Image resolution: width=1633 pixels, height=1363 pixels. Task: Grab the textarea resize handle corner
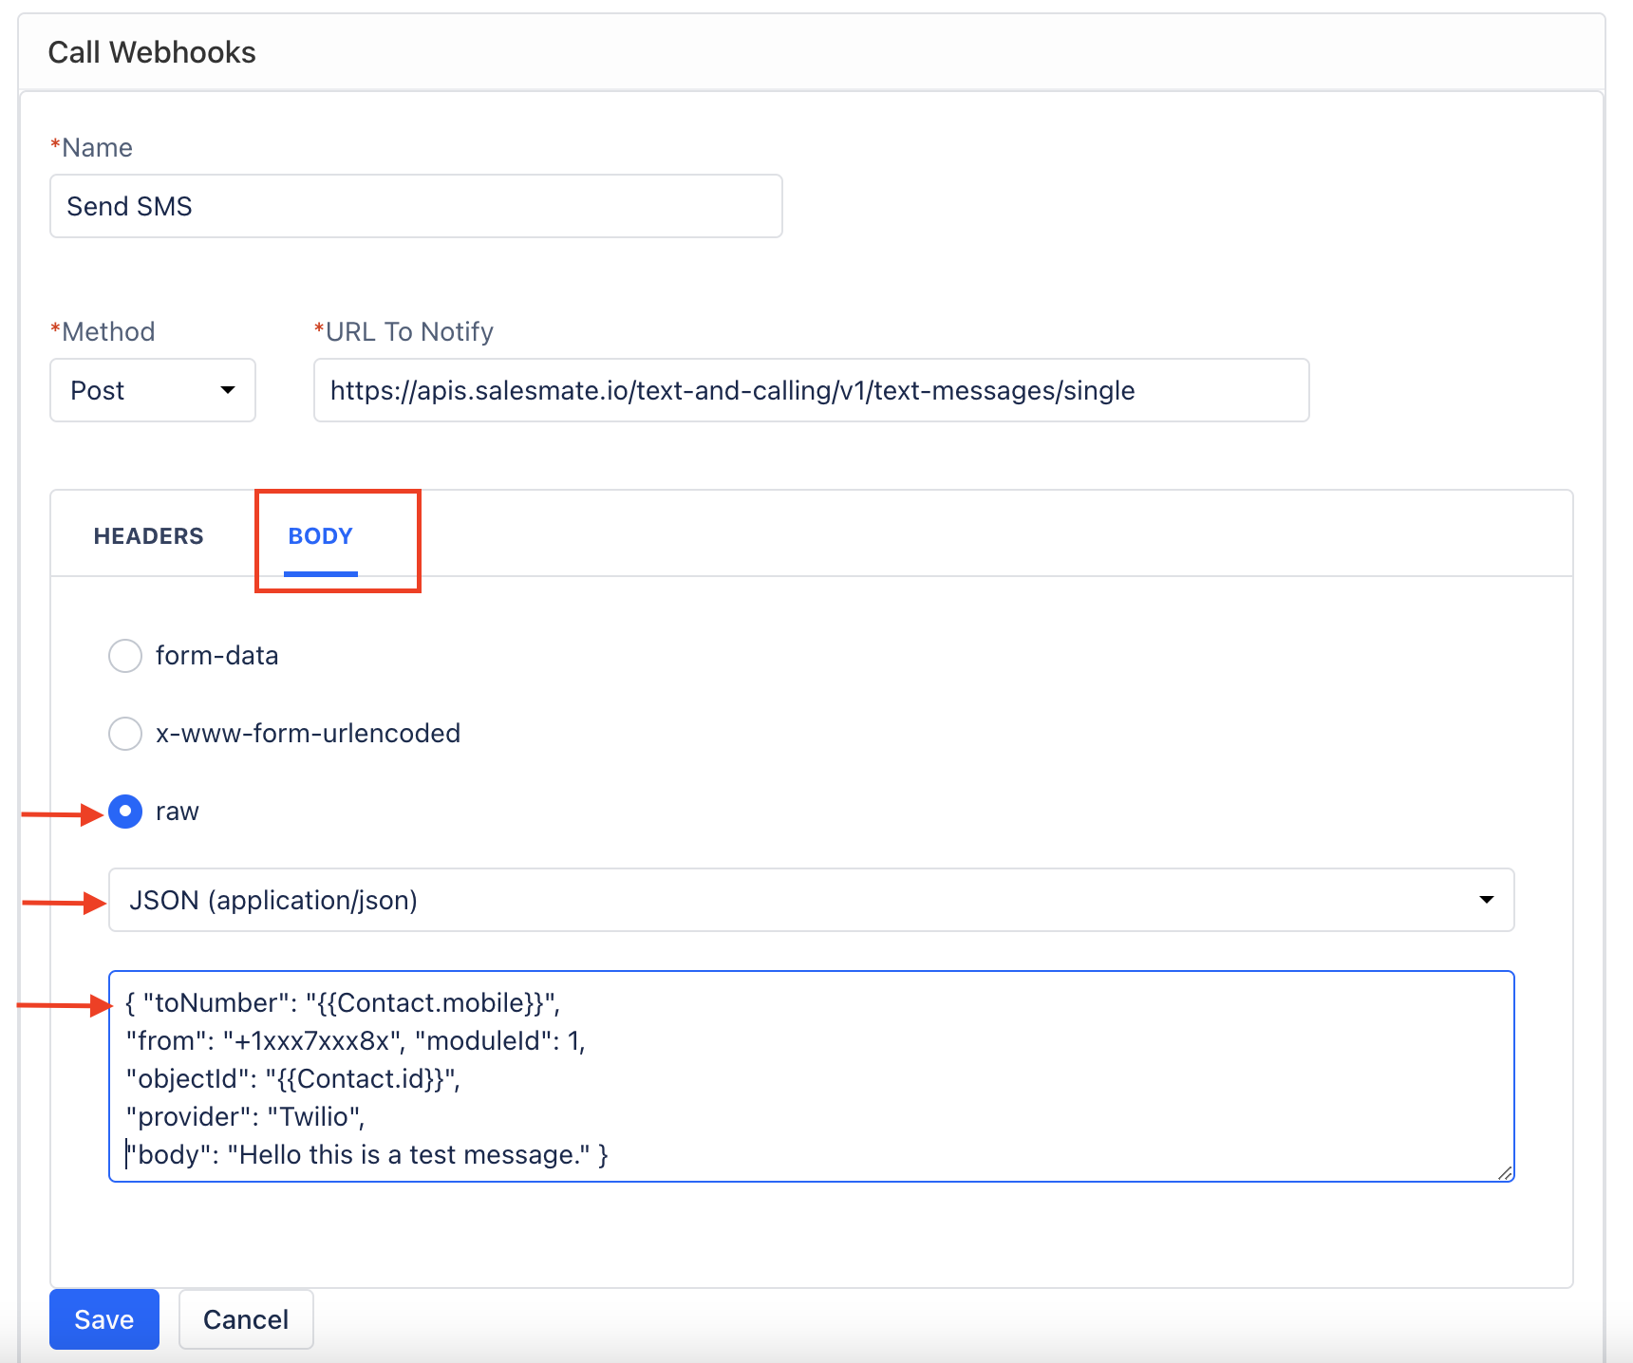click(x=1505, y=1173)
